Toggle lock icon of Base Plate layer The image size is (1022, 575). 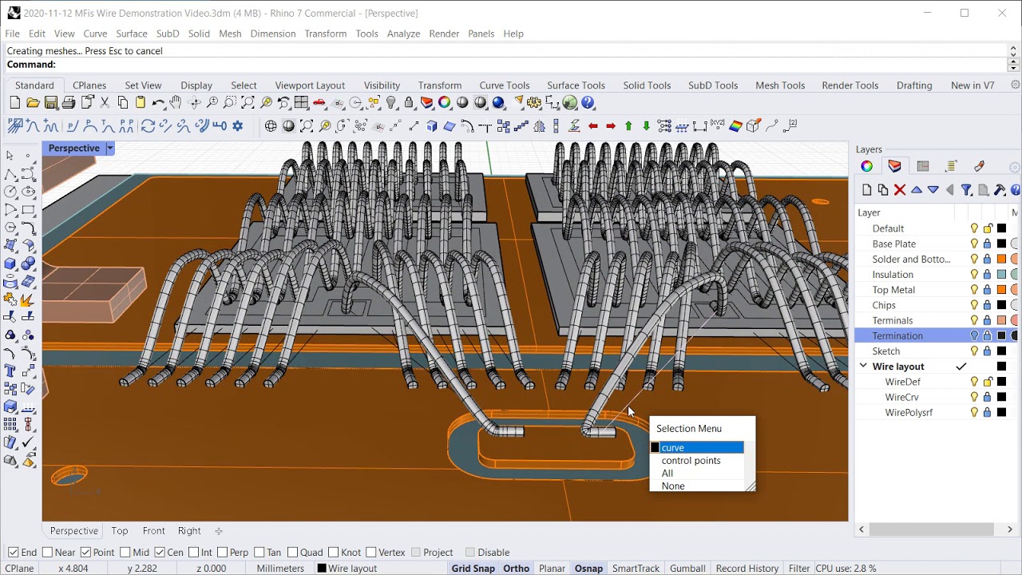point(988,244)
